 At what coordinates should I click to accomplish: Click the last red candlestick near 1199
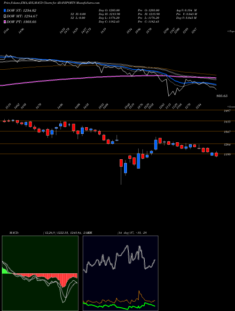point(216,155)
